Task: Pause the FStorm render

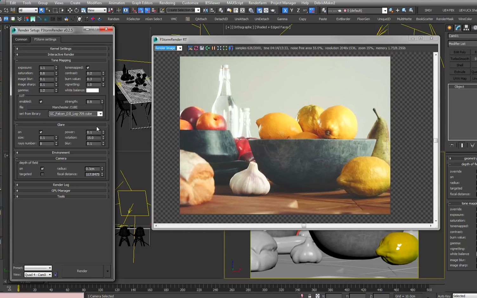Action: point(213,48)
